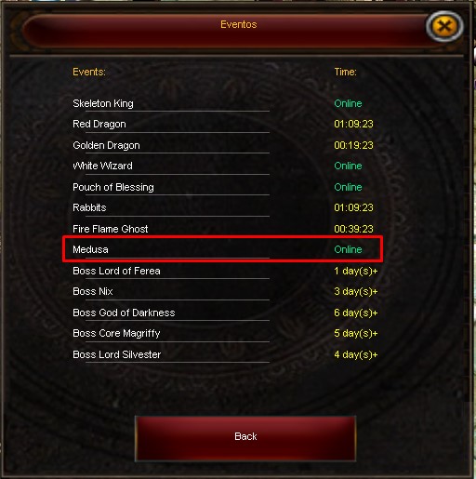This screenshot has width=476, height=479.
Task: Select the highlighted Medusa event
Action: pyautogui.click(x=222, y=249)
